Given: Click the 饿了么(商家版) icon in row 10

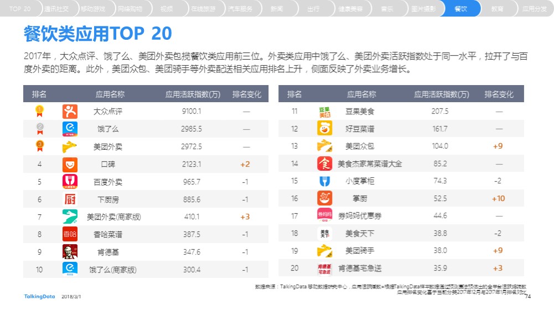Looking at the screenshot, I should pyautogui.click(x=70, y=269).
